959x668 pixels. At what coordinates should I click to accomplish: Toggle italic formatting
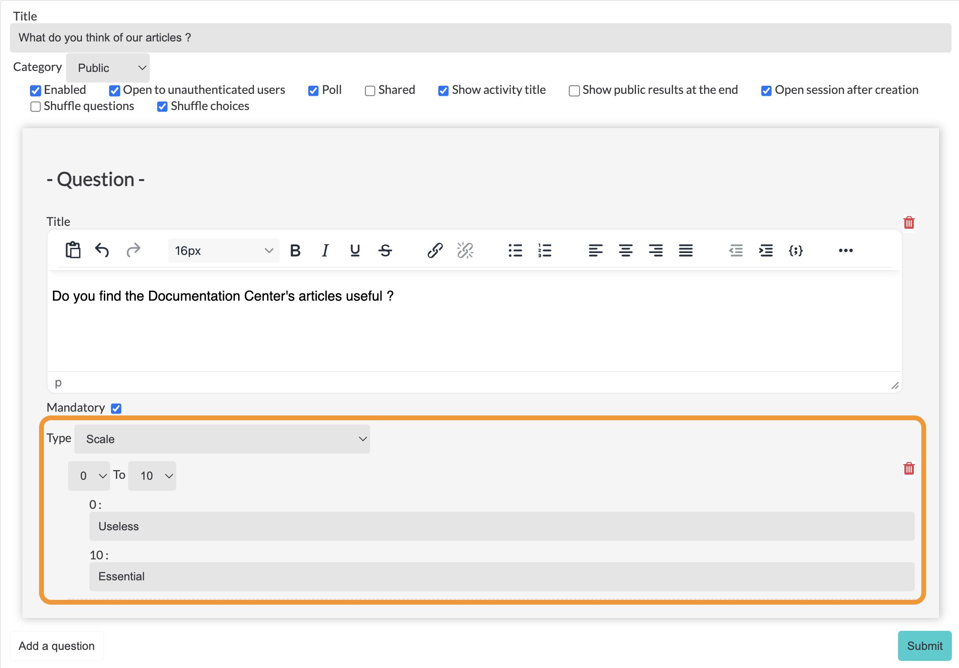click(325, 250)
